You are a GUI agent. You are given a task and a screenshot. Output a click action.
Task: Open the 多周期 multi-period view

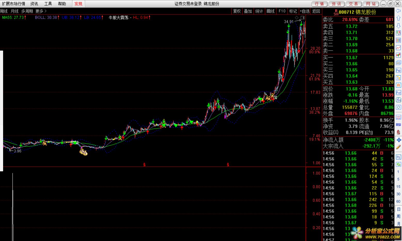click(x=27, y=11)
